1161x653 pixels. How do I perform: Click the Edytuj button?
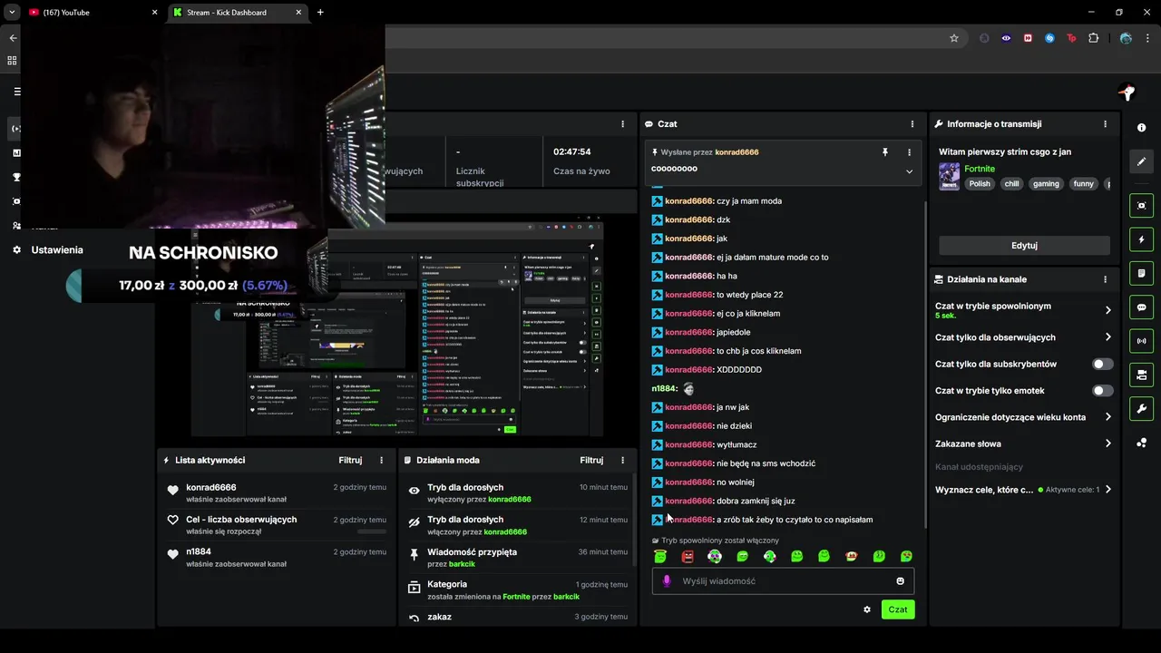point(1024,246)
